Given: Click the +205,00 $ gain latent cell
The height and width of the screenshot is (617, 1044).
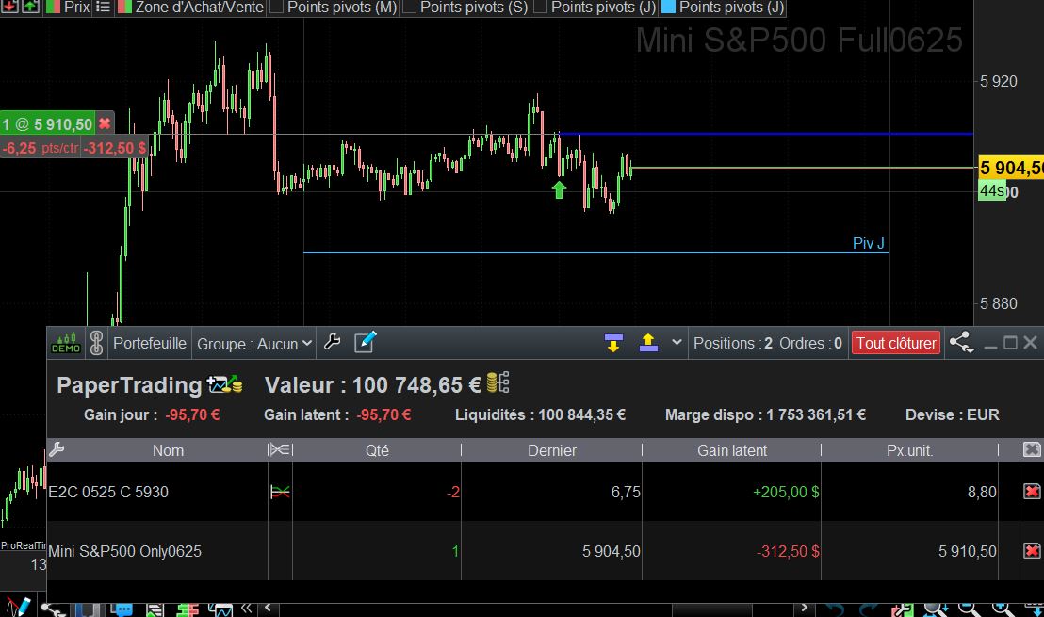Looking at the screenshot, I should (x=786, y=492).
